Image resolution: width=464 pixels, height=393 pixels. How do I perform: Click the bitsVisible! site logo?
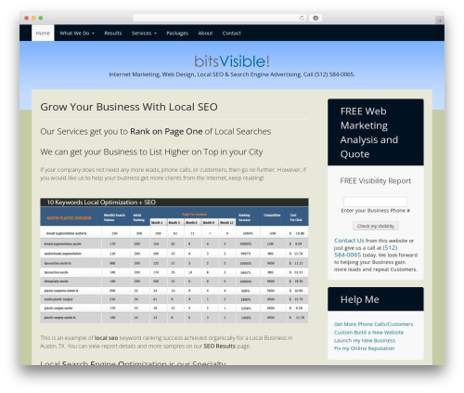pyautogui.click(x=232, y=61)
